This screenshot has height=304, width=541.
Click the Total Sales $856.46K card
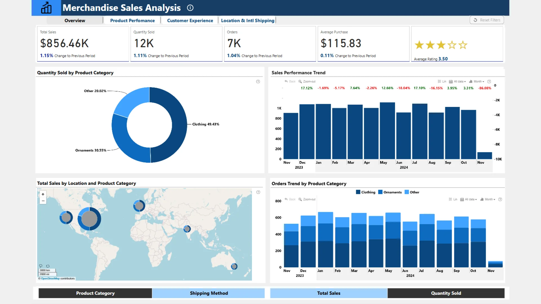point(83,44)
